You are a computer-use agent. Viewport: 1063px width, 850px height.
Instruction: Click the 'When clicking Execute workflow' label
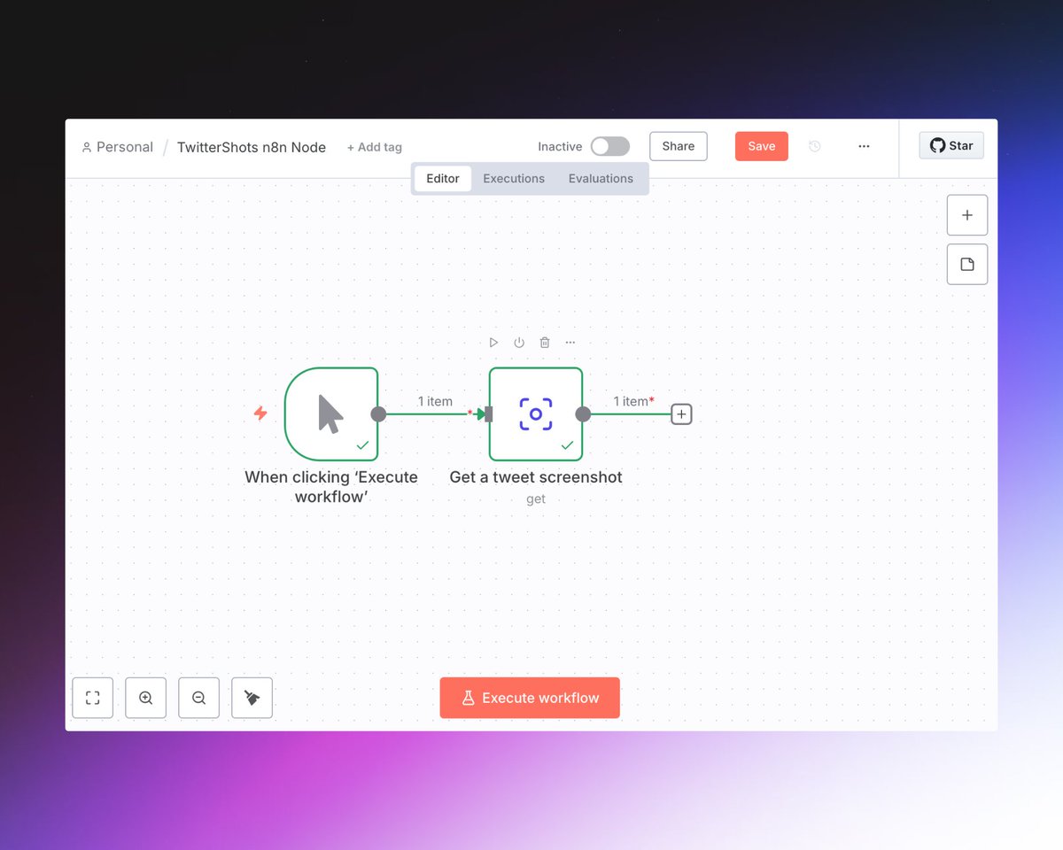(331, 487)
